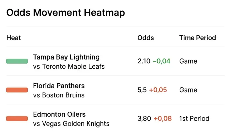229x133 pixels.
Task: Open the Edmonton Oilers matchup
Action: [x=59, y=115]
